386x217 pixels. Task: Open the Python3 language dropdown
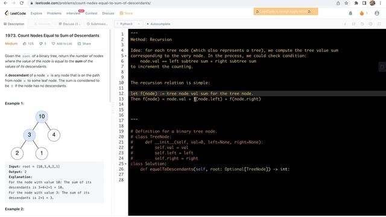pyautogui.click(x=128, y=24)
